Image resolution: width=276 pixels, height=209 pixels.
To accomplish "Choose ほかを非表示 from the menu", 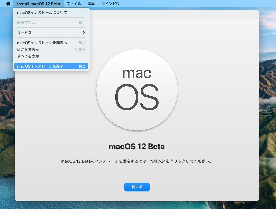I will (x=51, y=49).
